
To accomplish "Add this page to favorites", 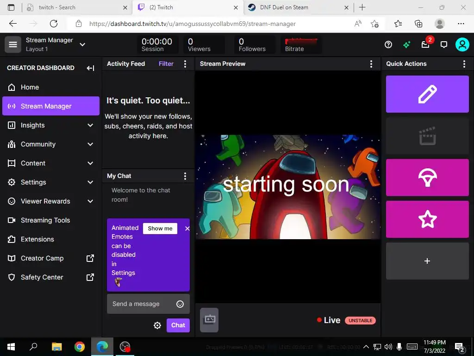I will click(374, 24).
